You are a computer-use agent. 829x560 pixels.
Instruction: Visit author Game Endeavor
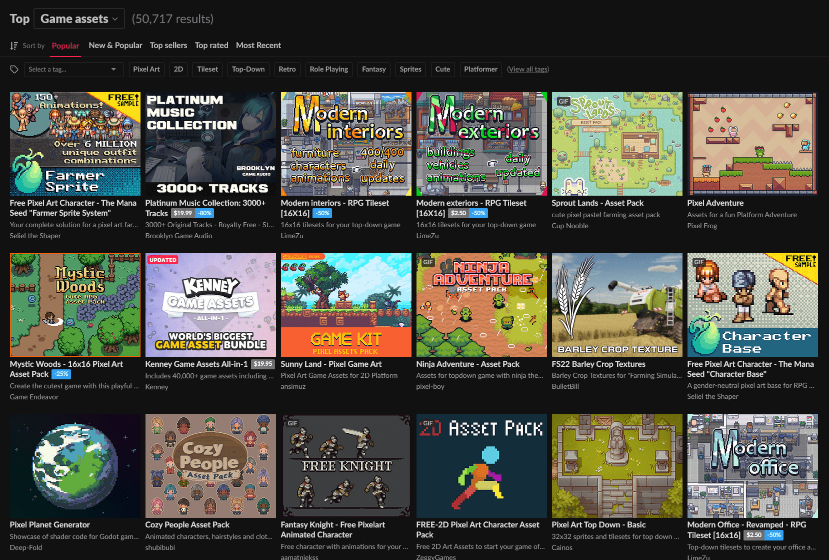coord(34,397)
